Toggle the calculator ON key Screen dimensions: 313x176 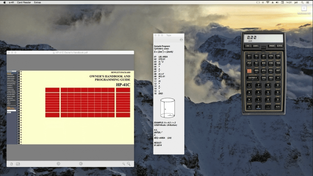pos(248,46)
